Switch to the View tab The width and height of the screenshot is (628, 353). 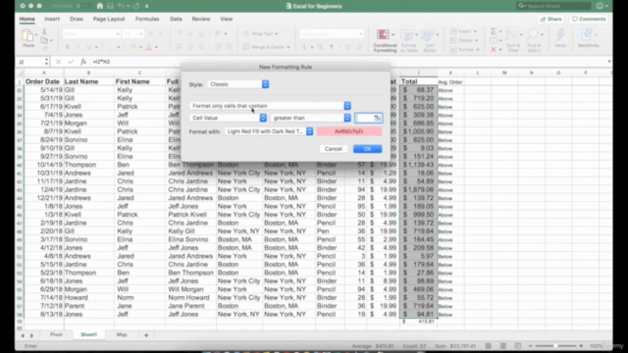pyautogui.click(x=226, y=19)
